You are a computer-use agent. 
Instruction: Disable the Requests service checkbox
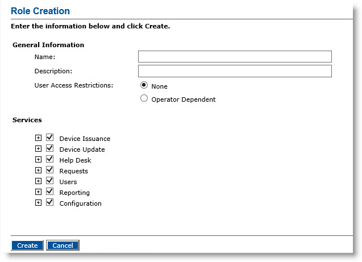point(49,170)
